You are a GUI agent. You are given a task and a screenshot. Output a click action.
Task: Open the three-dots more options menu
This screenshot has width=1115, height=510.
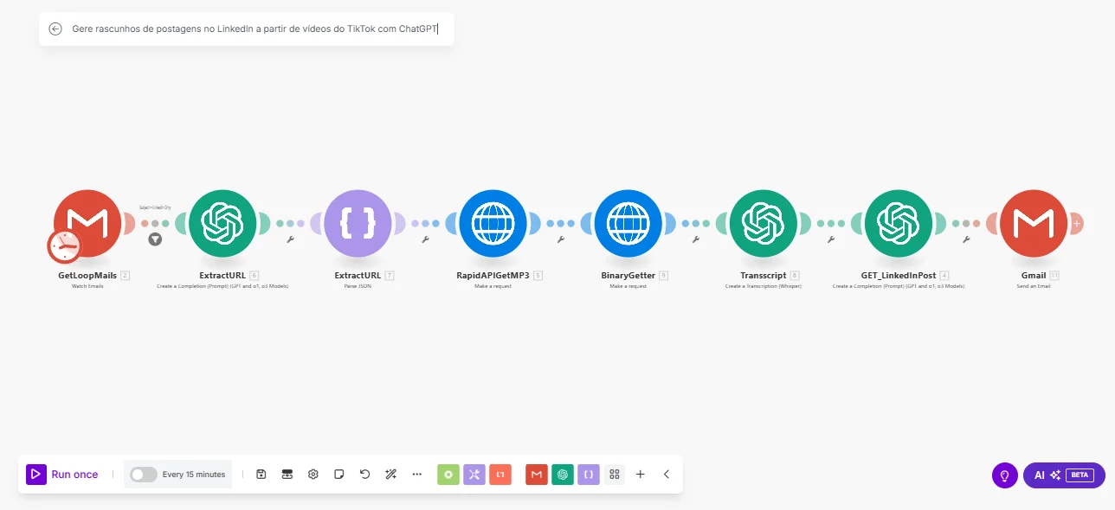(416, 475)
